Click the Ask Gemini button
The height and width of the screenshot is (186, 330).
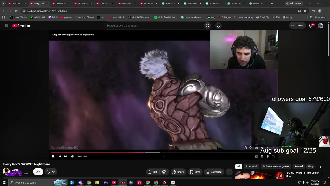(294, 4)
